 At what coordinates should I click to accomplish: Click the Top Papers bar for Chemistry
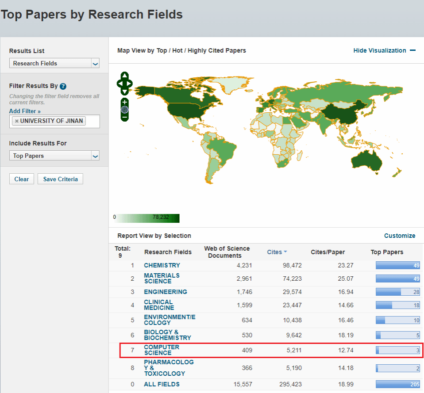click(x=397, y=265)
